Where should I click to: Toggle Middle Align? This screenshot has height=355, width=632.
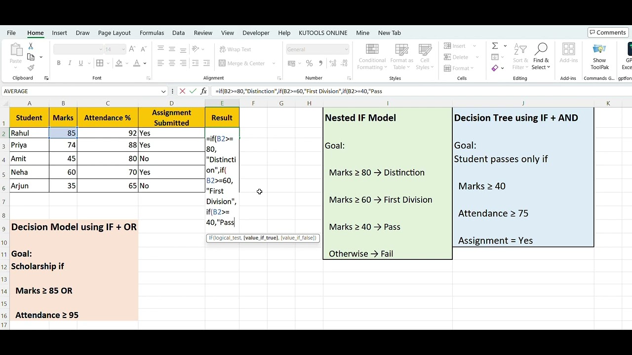click(x=172, y=49)
